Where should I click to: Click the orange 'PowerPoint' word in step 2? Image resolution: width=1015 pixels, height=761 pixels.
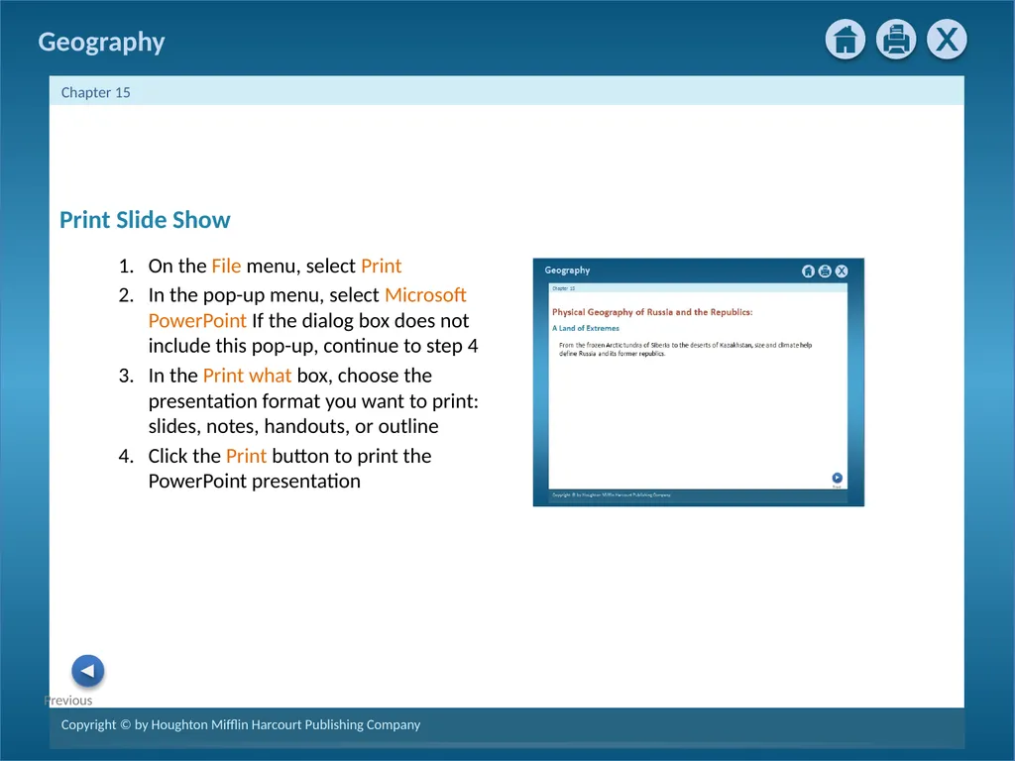(197, 321)
